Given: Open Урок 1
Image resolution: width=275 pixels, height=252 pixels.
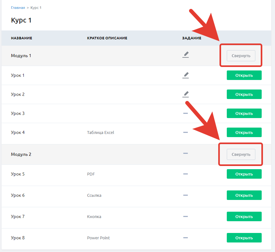Looking at the screenshot, I should [244, 75].
